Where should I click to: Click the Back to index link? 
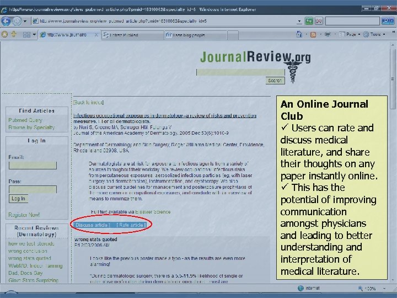coord(88,103)
